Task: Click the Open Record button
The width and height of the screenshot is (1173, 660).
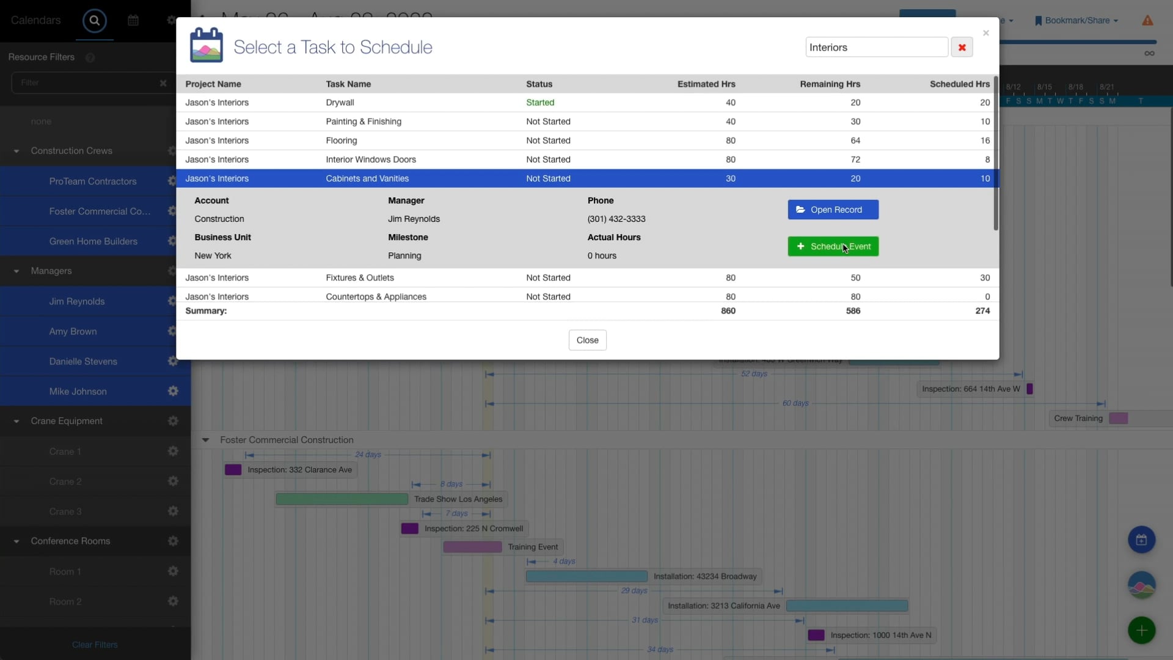Action: pos(833,210)
